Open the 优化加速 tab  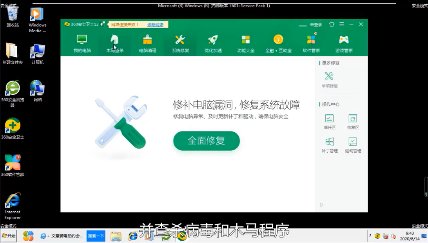click(213, 43)
